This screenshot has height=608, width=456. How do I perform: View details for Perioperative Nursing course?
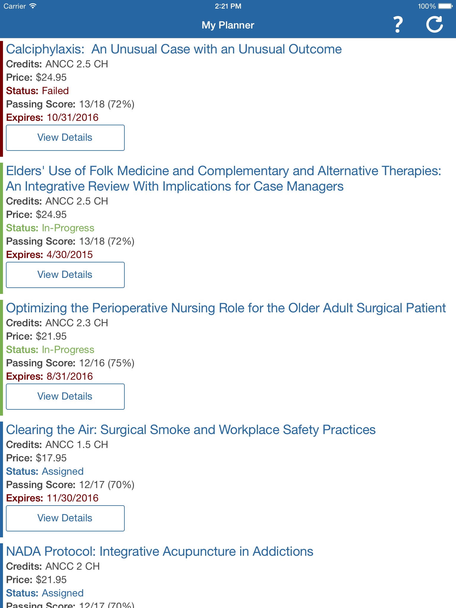click(x=65, y=397)
